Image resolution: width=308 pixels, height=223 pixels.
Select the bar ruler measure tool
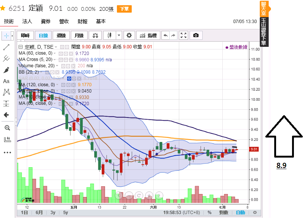7,139
